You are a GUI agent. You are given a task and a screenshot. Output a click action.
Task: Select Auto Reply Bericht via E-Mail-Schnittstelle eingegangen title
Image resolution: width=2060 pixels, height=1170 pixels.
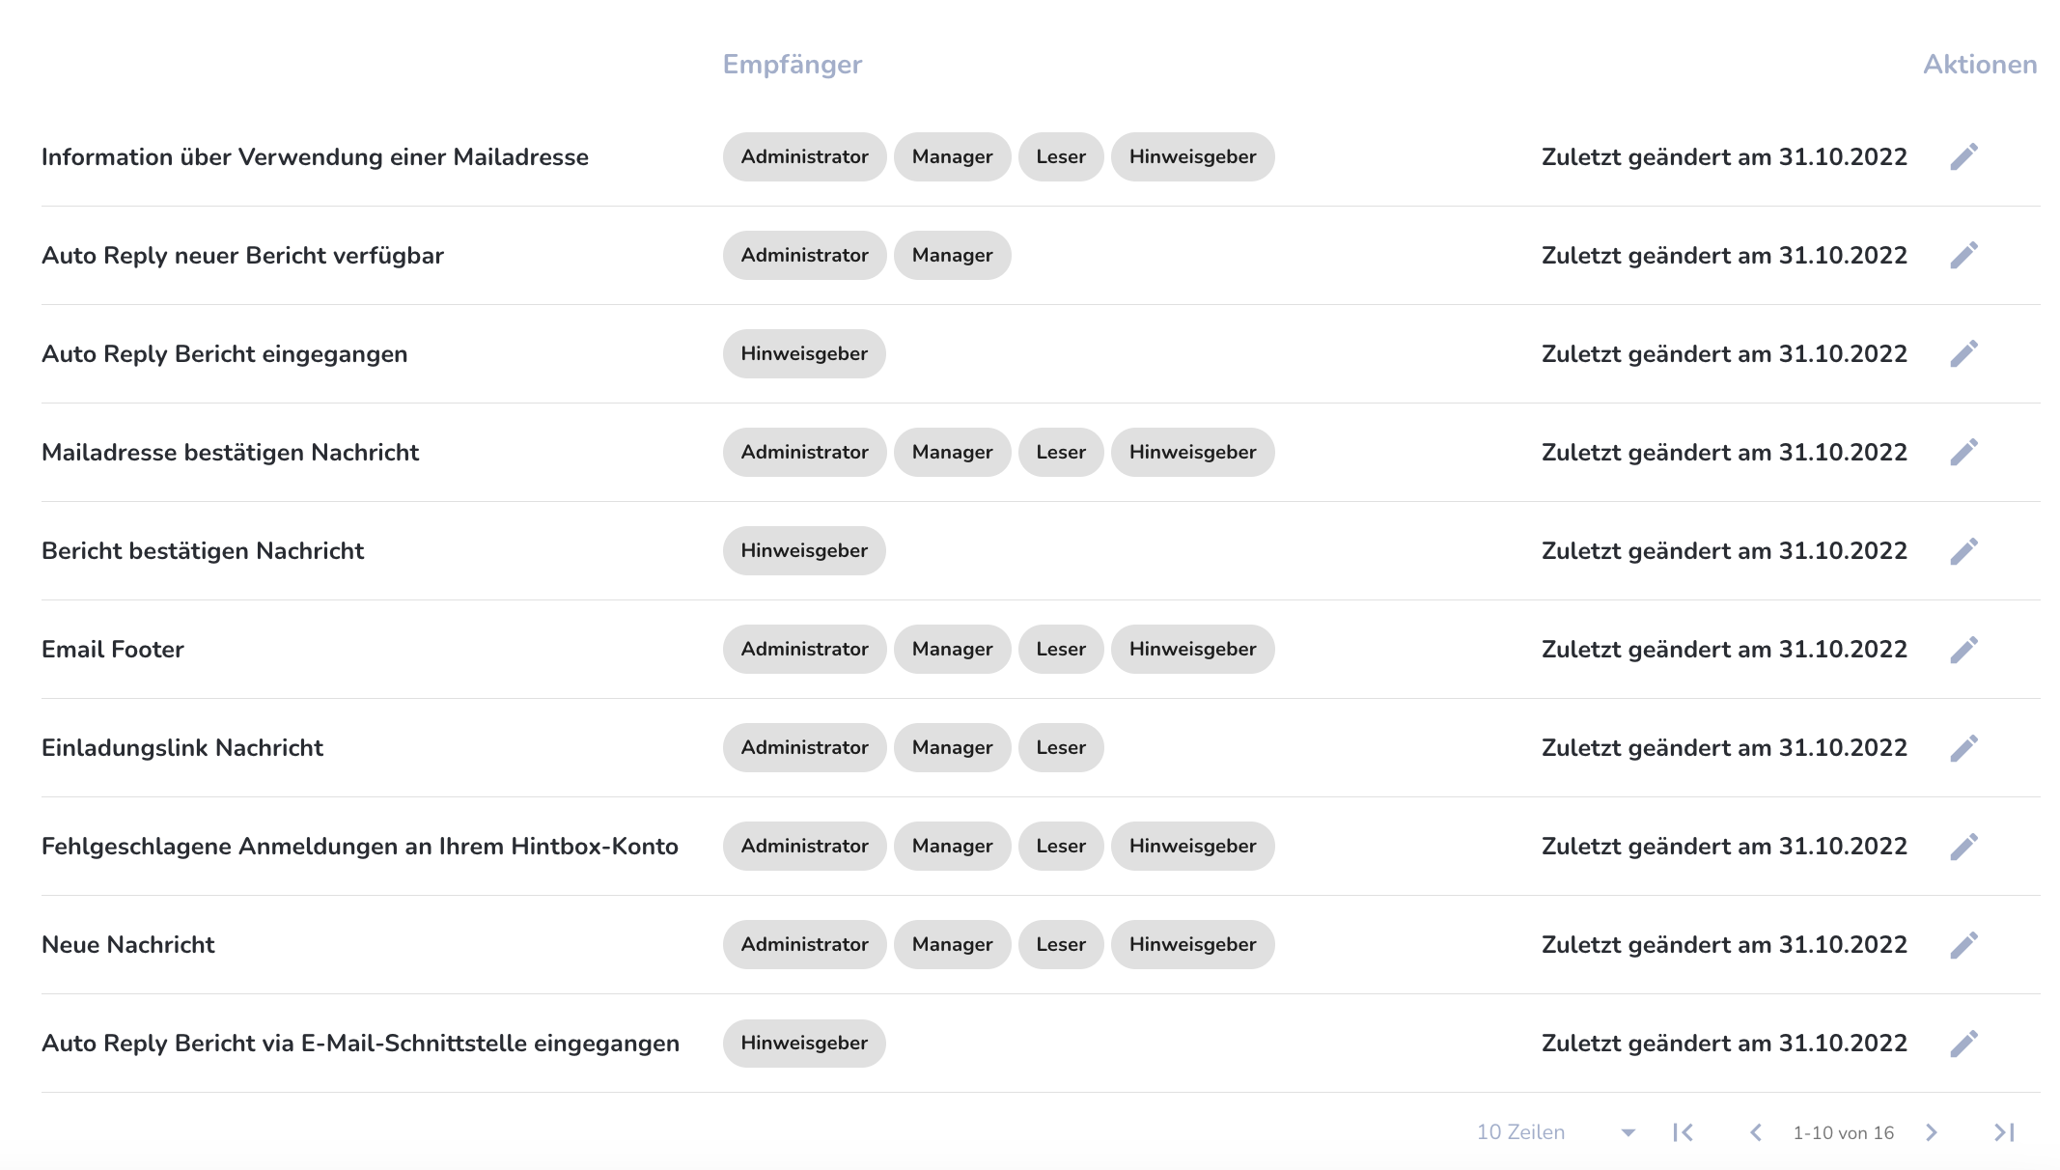click(360, 1043)
